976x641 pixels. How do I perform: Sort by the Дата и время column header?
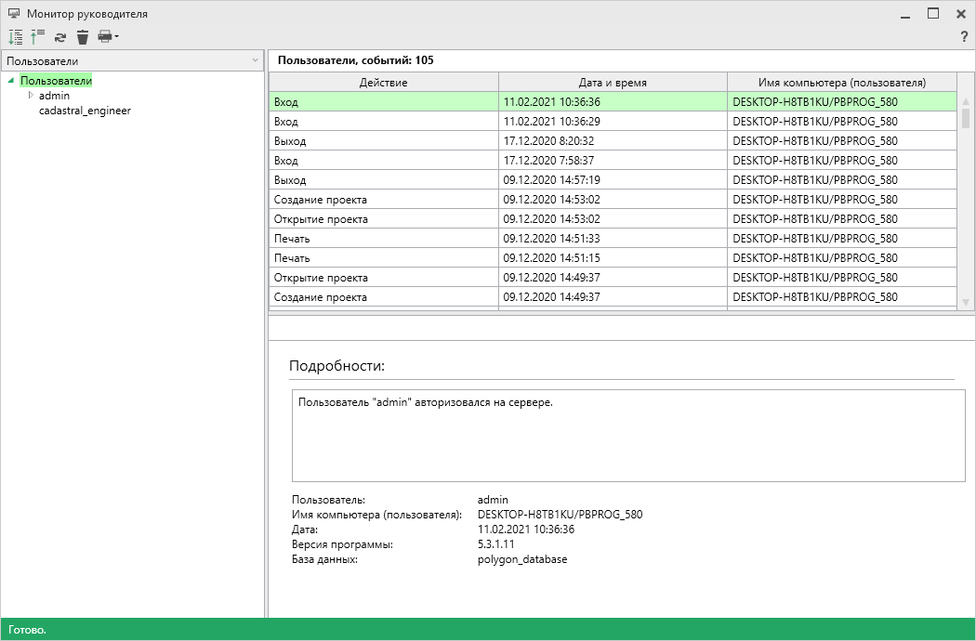[612, 83]
